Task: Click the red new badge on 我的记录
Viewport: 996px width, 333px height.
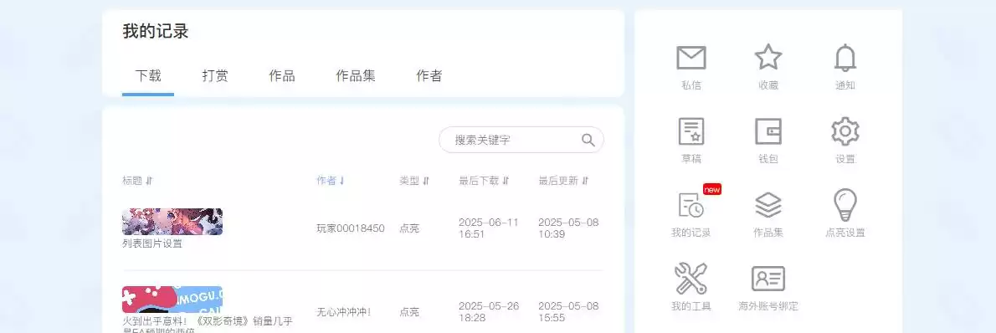Action: point(712,189)
